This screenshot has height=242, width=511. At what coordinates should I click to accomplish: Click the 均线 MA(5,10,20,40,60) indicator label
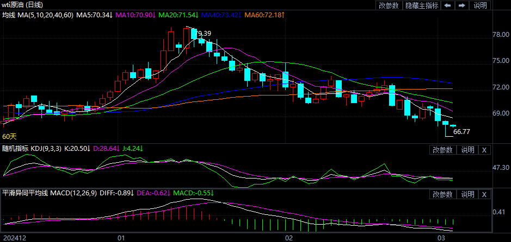pos(38,15)
